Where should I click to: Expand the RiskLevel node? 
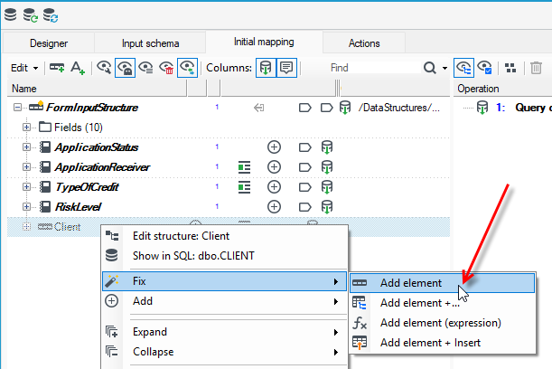pyautogui.click(x=26, y=206)
